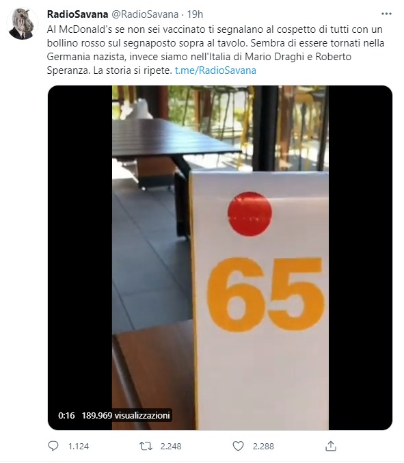The width and height of the screenshot is (404, 463).
Task: Click the RadioSavana display name
Action: 78,14
